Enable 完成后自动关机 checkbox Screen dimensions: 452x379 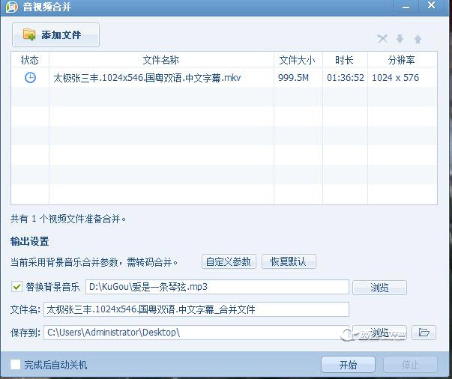click(x=15, y=364)
